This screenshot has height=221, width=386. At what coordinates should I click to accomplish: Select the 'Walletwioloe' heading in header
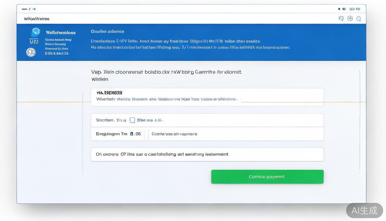[61, 33]
